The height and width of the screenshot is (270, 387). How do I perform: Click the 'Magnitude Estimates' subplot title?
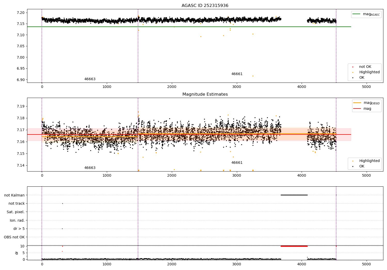coord(205,94)
